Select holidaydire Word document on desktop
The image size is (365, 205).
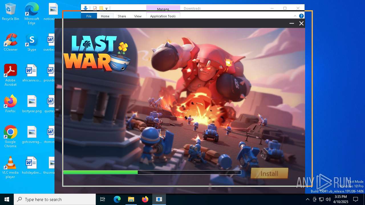click(32, 165)
